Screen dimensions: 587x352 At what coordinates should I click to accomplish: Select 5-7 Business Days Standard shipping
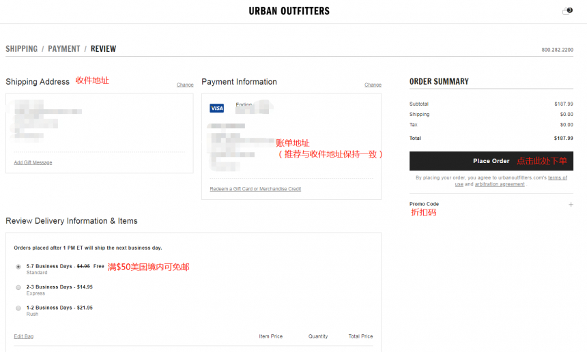click(18, 267)
